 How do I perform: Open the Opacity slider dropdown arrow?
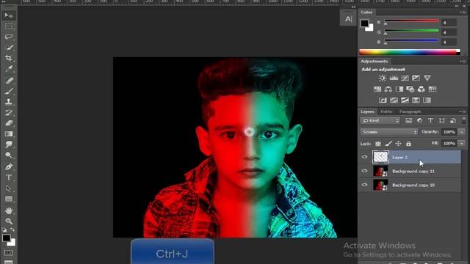(462, 132)
